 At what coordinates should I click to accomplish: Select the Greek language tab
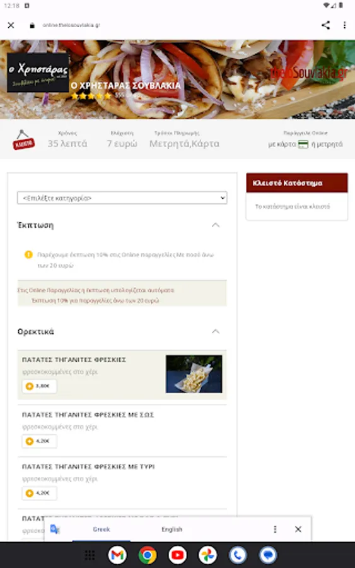[x=102, y=530]
